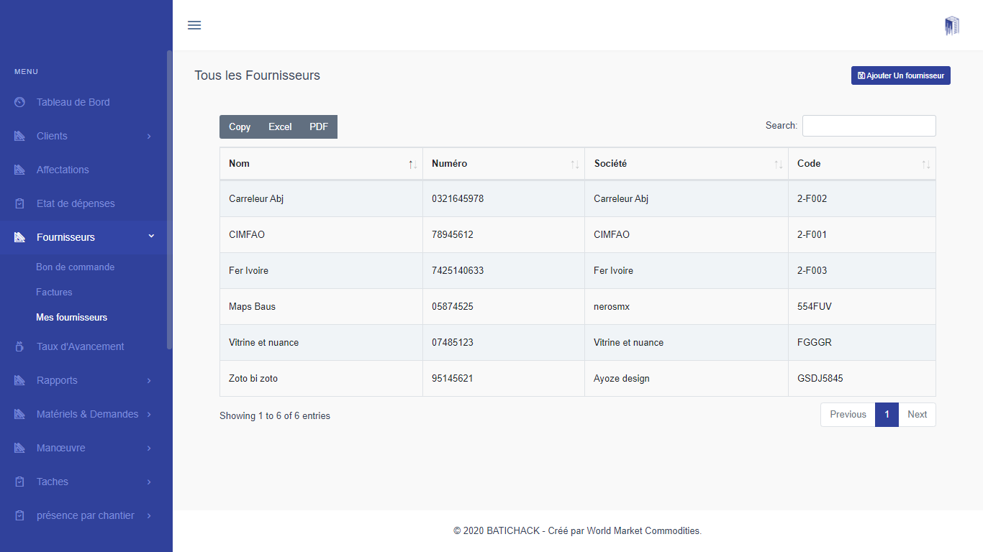Click the Tableau de Bord dashboard icon

(20, 102)
